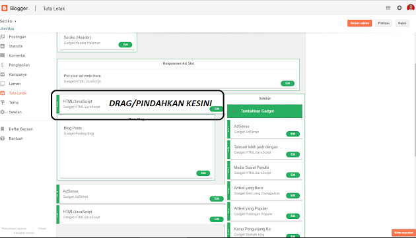Screen dimensions: 416x238
Task: Edit the Artikel yang Baru gadget
Action: [293, 195]
